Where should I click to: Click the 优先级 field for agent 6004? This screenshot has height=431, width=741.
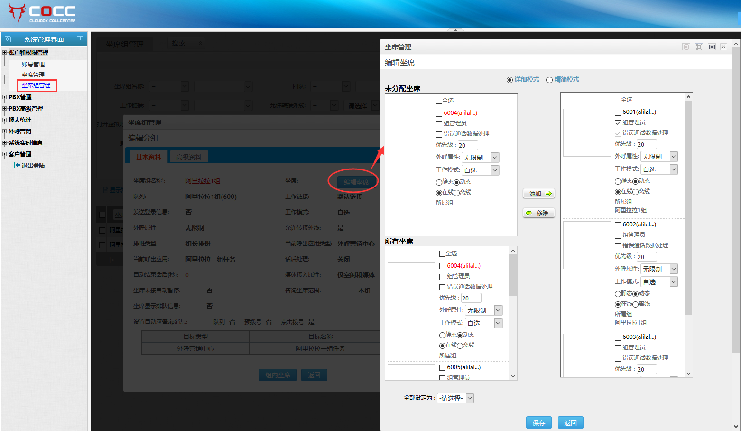pos(467,145)
